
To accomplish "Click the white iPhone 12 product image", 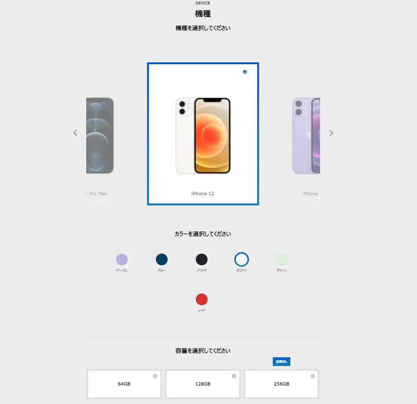I will (203, 135).
